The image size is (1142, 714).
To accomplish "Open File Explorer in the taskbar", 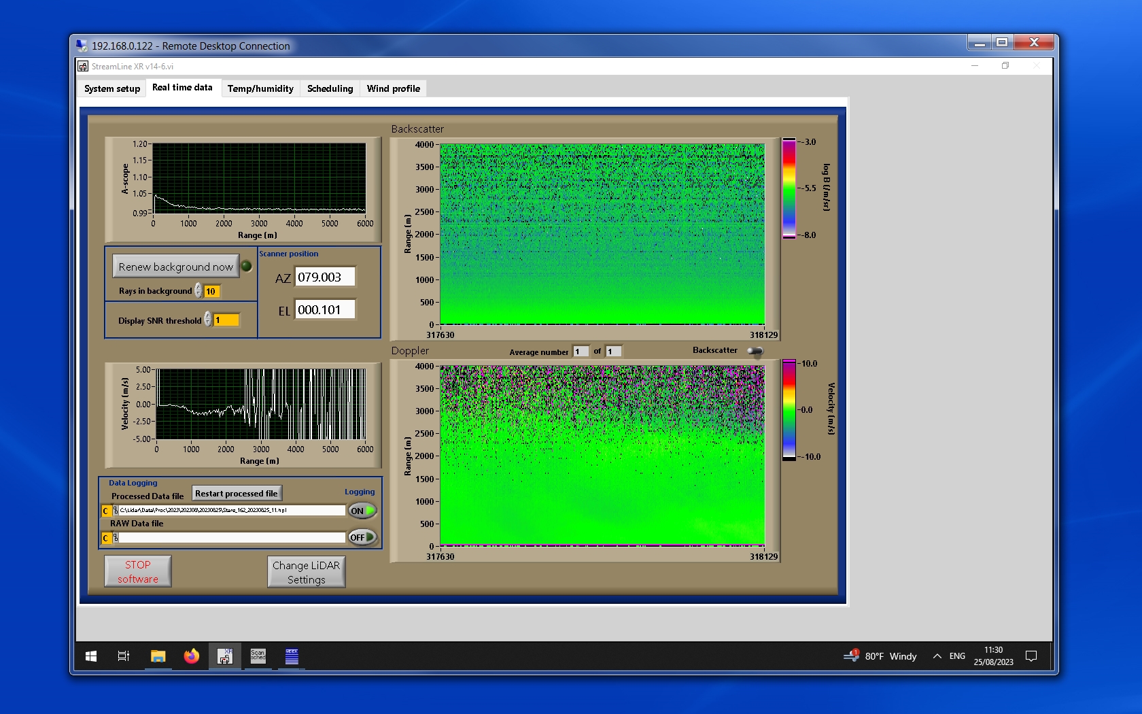I will point(158,656).
